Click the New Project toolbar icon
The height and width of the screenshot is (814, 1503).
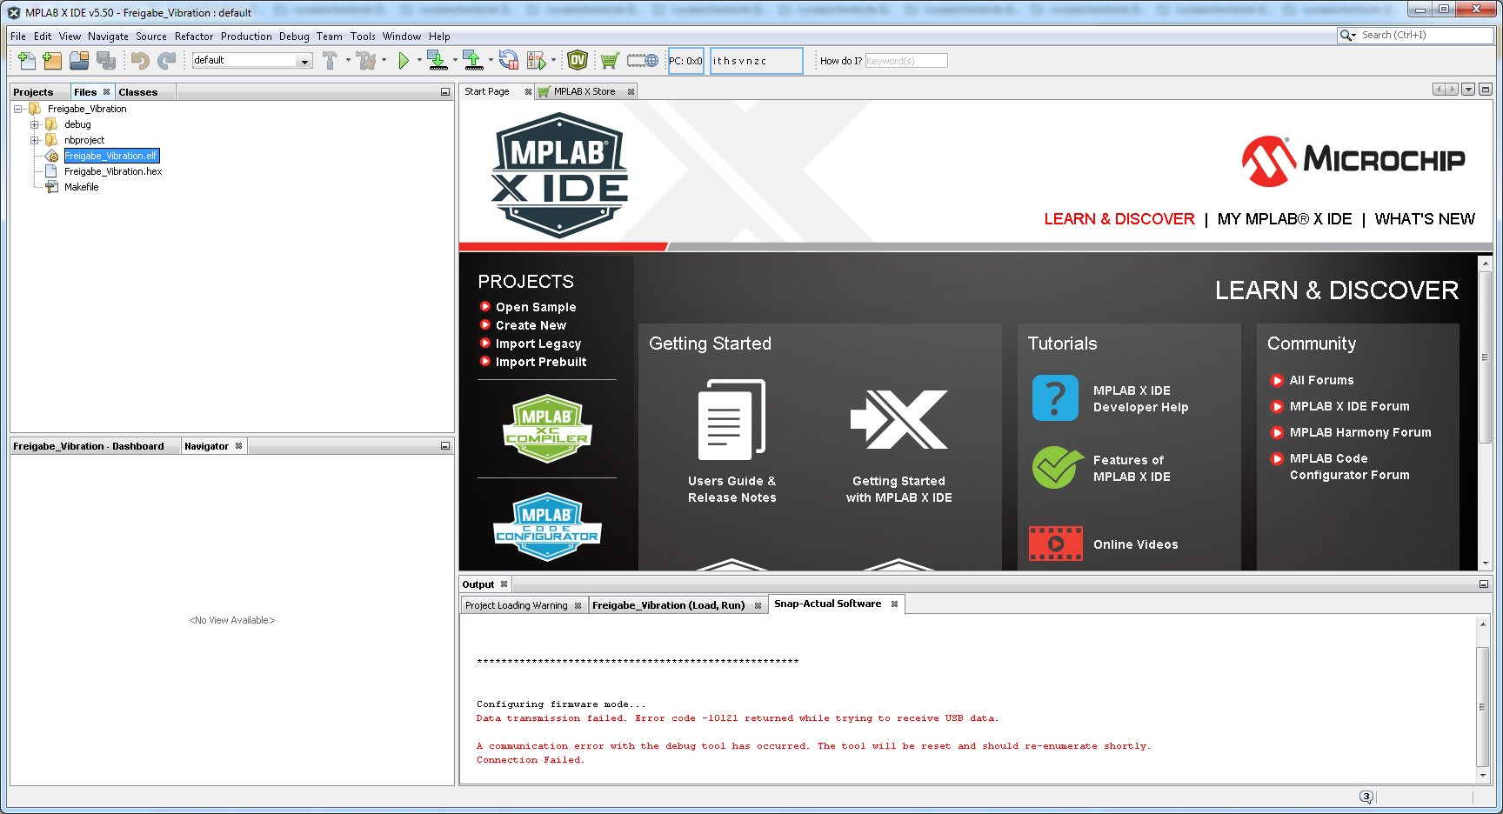[x=52, y=60]
